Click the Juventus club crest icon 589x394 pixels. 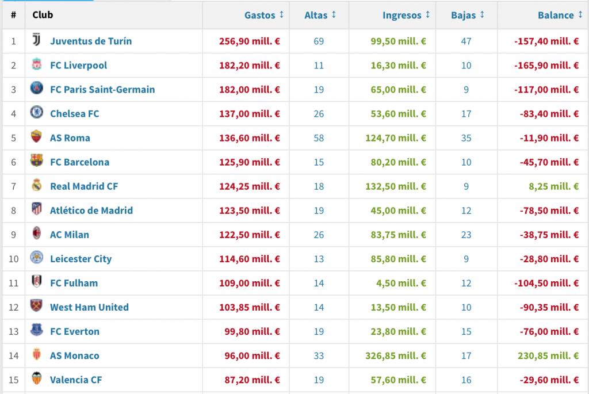click(36, 40)
